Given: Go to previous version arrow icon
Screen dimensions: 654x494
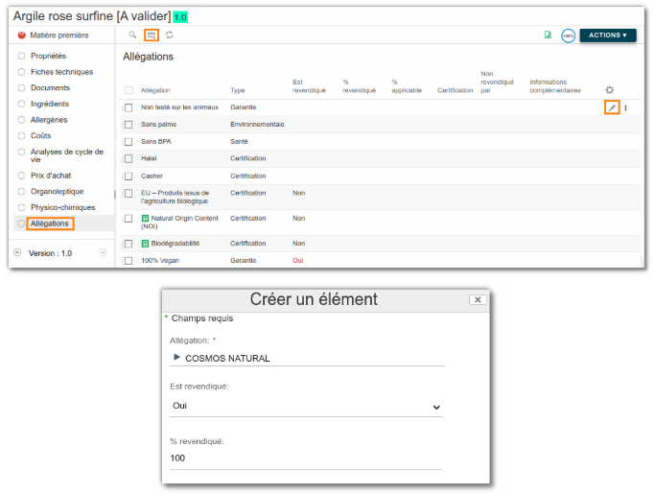Looking at the screenshot, I should (17, 253).
